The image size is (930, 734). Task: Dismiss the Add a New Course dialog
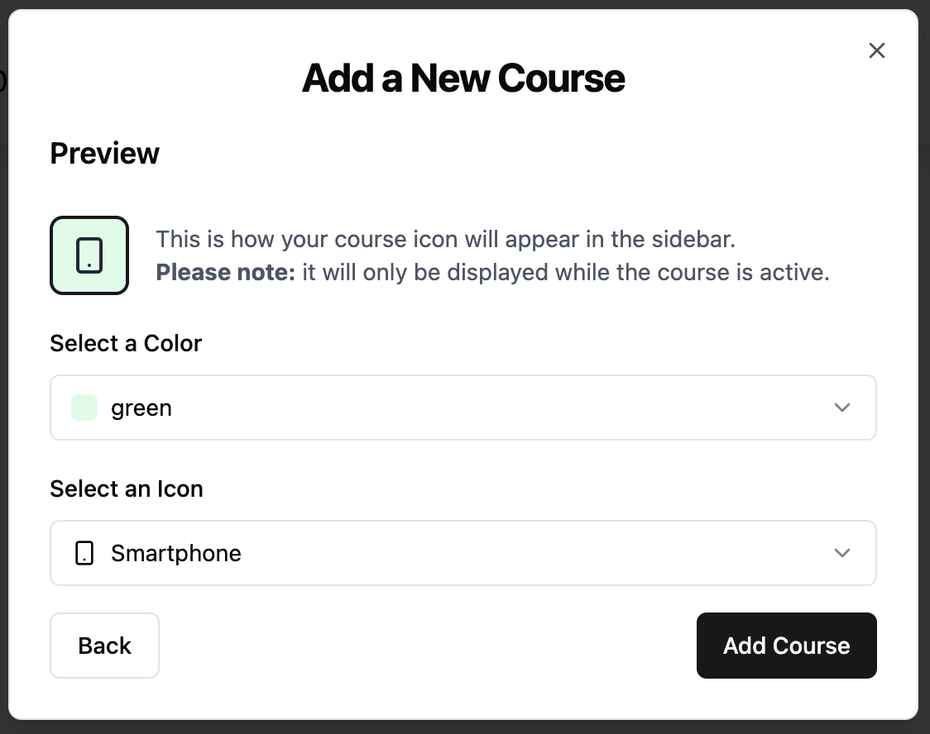tap(877, 50)
